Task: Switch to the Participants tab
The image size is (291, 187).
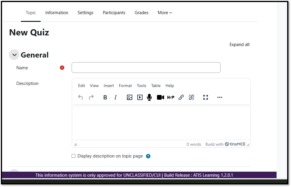Action: [x=114, y=13]
